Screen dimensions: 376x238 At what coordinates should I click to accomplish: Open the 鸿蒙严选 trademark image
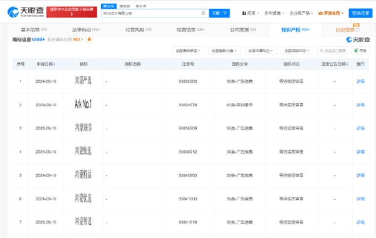[83, 81]
